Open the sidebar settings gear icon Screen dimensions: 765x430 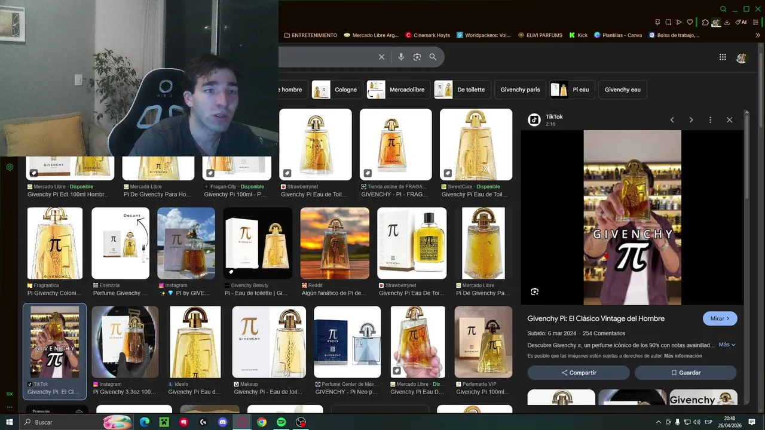click(x=10, y=167)
